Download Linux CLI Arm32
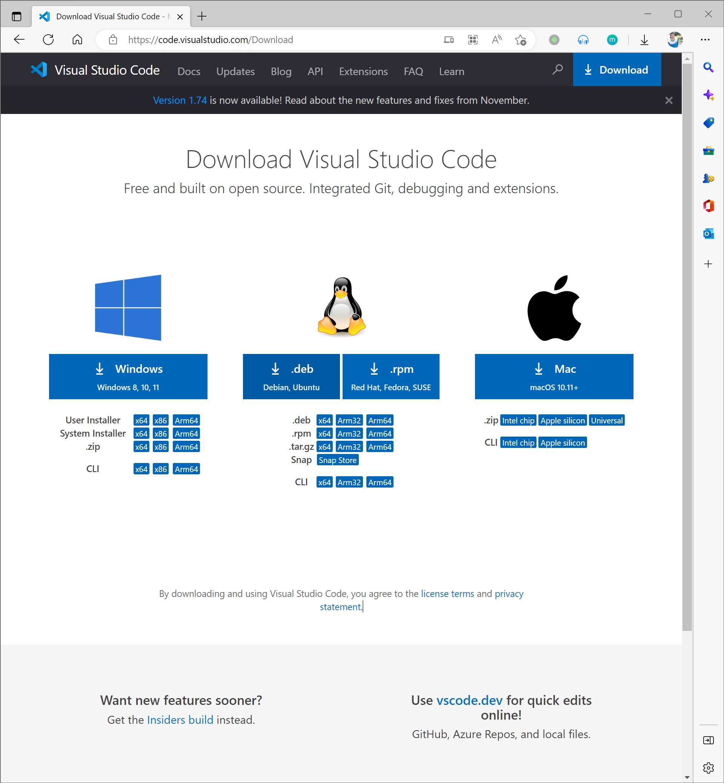Screen dimensions: 724x783 [349, 482]
